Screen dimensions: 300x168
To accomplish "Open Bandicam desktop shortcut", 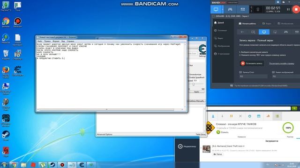I will 18,22.
